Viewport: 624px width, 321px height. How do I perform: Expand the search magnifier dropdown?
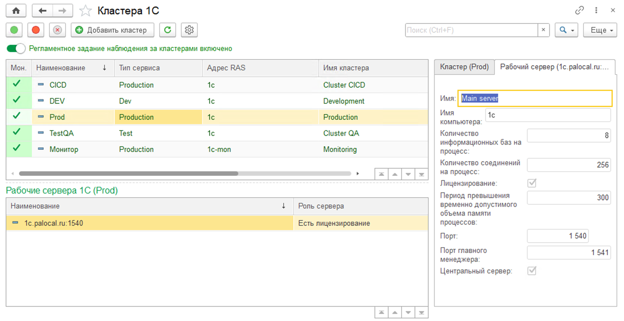pyautogui.click(x=566, y=30)
